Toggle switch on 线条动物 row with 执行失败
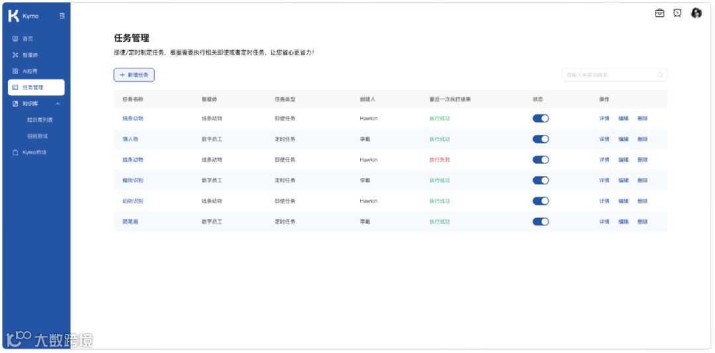The image size is (715, 353). (540, 159)
